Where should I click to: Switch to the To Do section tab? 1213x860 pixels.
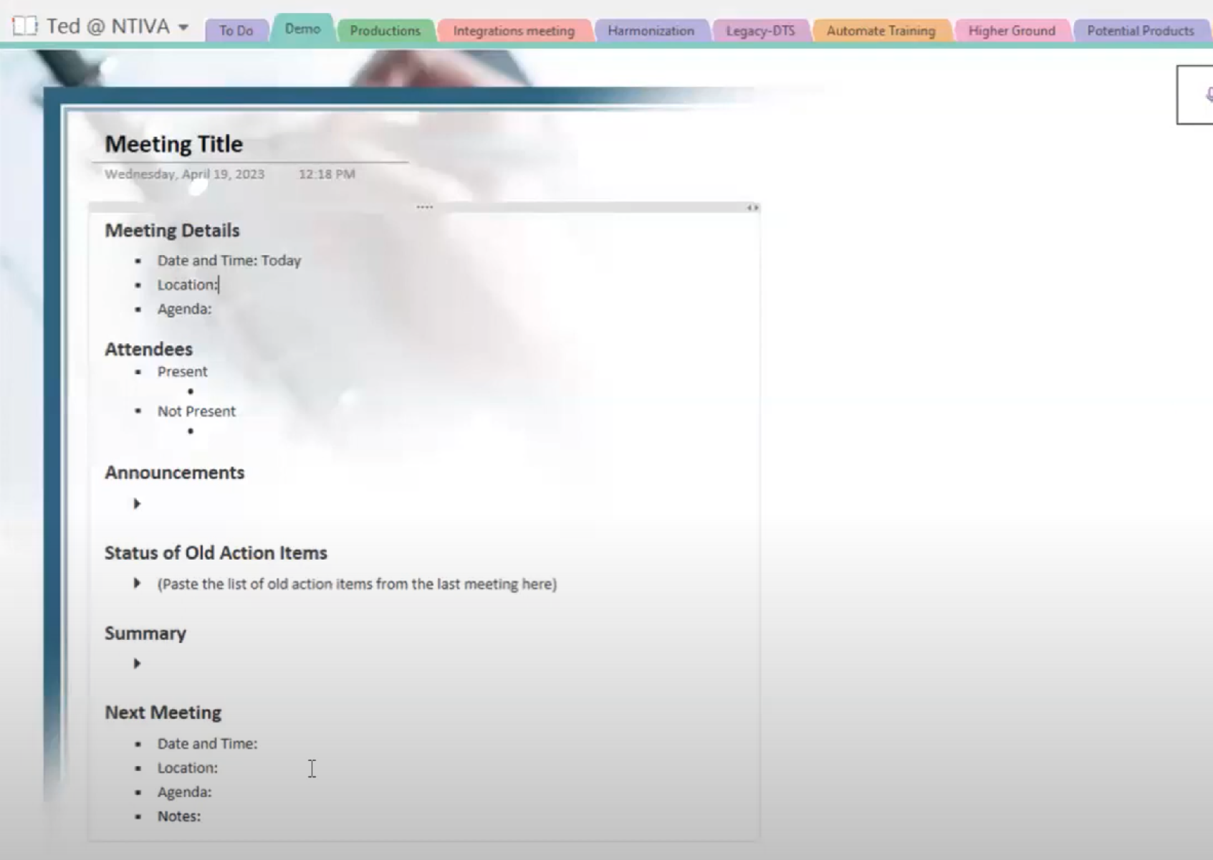click(x=236, y=30)
